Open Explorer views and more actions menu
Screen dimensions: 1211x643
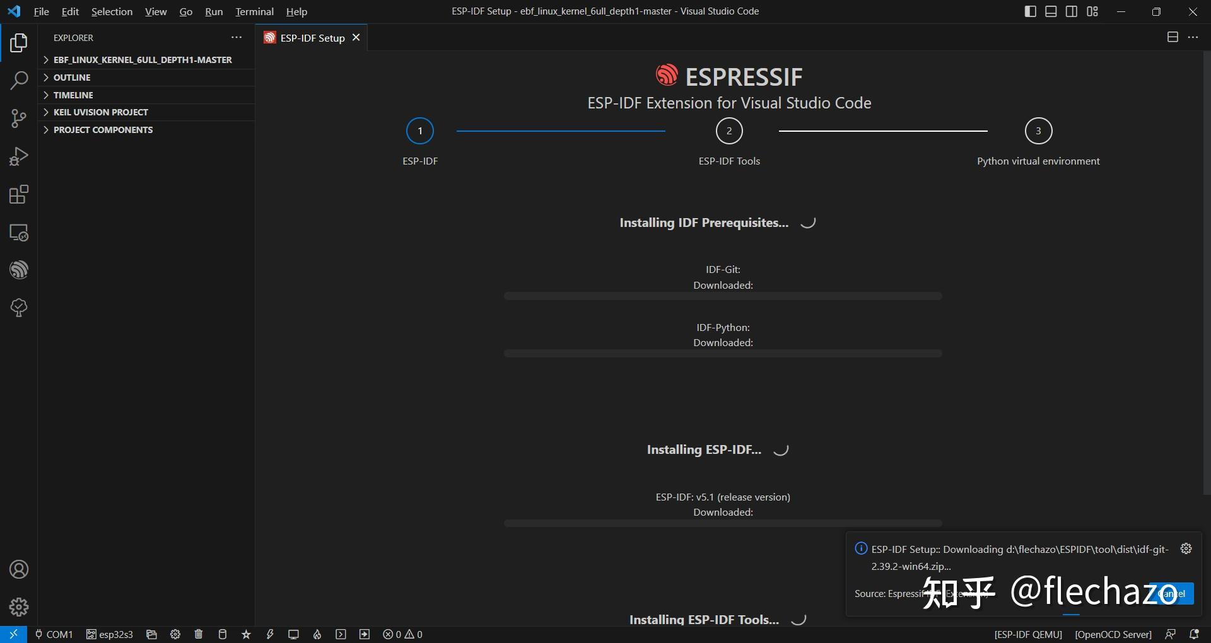click(x=237, y=38)
